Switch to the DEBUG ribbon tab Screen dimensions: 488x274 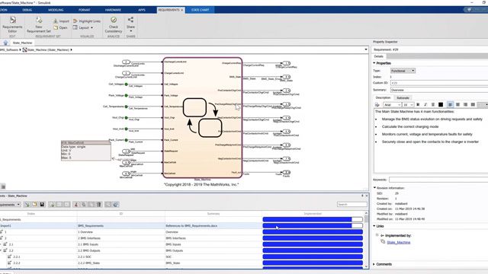click(27, 10)
